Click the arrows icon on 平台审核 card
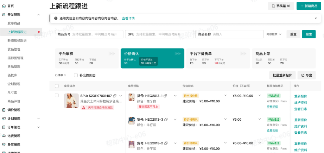324x153 pixels. [x=112, y=54]
